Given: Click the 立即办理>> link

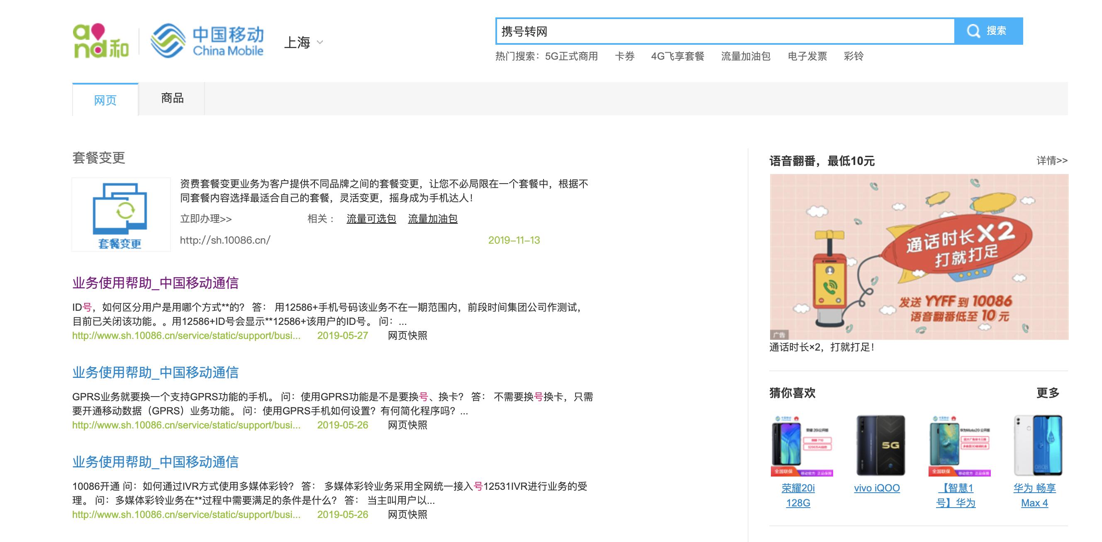Looking at the screenshot, I should click(206, 219).
